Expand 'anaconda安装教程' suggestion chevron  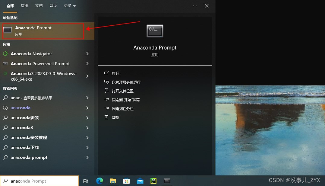pyautogui.click(x=87, y=138)
